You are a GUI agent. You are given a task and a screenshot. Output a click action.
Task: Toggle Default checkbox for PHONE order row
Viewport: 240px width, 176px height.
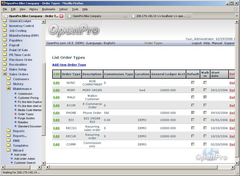point(193,113)
